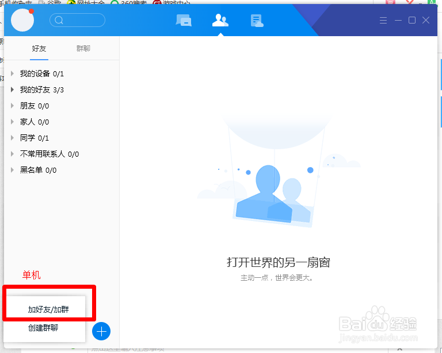Screen dimensions: 442x353
Task: Select 不常用联系人 0/0 row text
Action: click(x=49, y=154)
